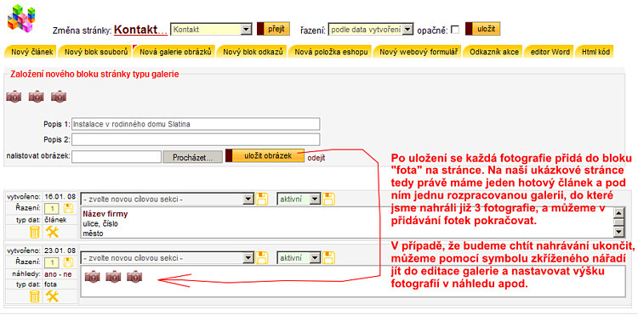The image size is (638, 321).
Task: Click Řazení number field in fota row
Action: point(52,262)
